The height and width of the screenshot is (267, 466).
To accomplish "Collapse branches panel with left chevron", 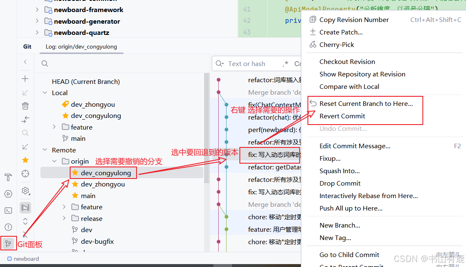I will coord(25,62).
